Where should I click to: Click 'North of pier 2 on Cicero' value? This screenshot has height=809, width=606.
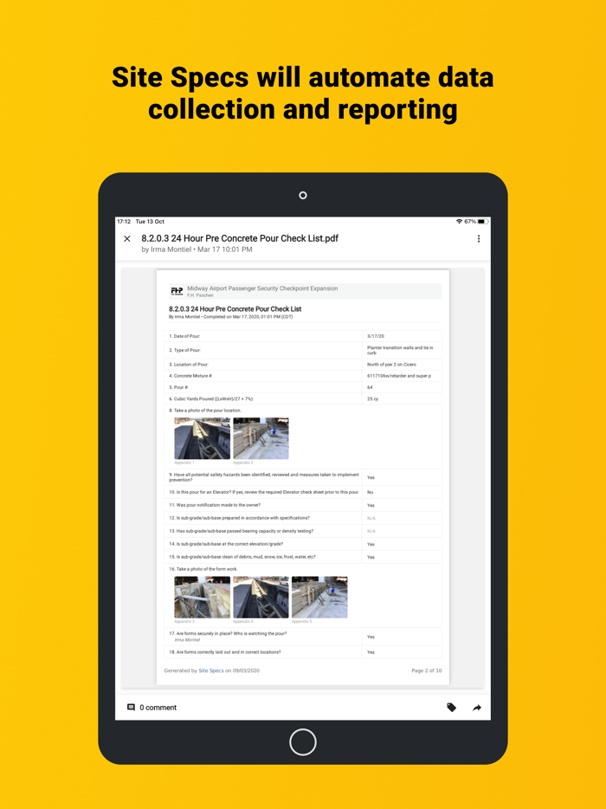391,365
